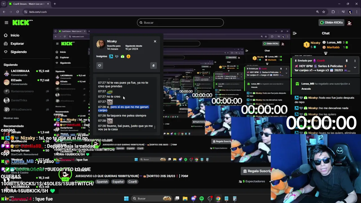The image size is (361, 203).
Task: Click the KICK logo
Action: [x=22, y=23]
